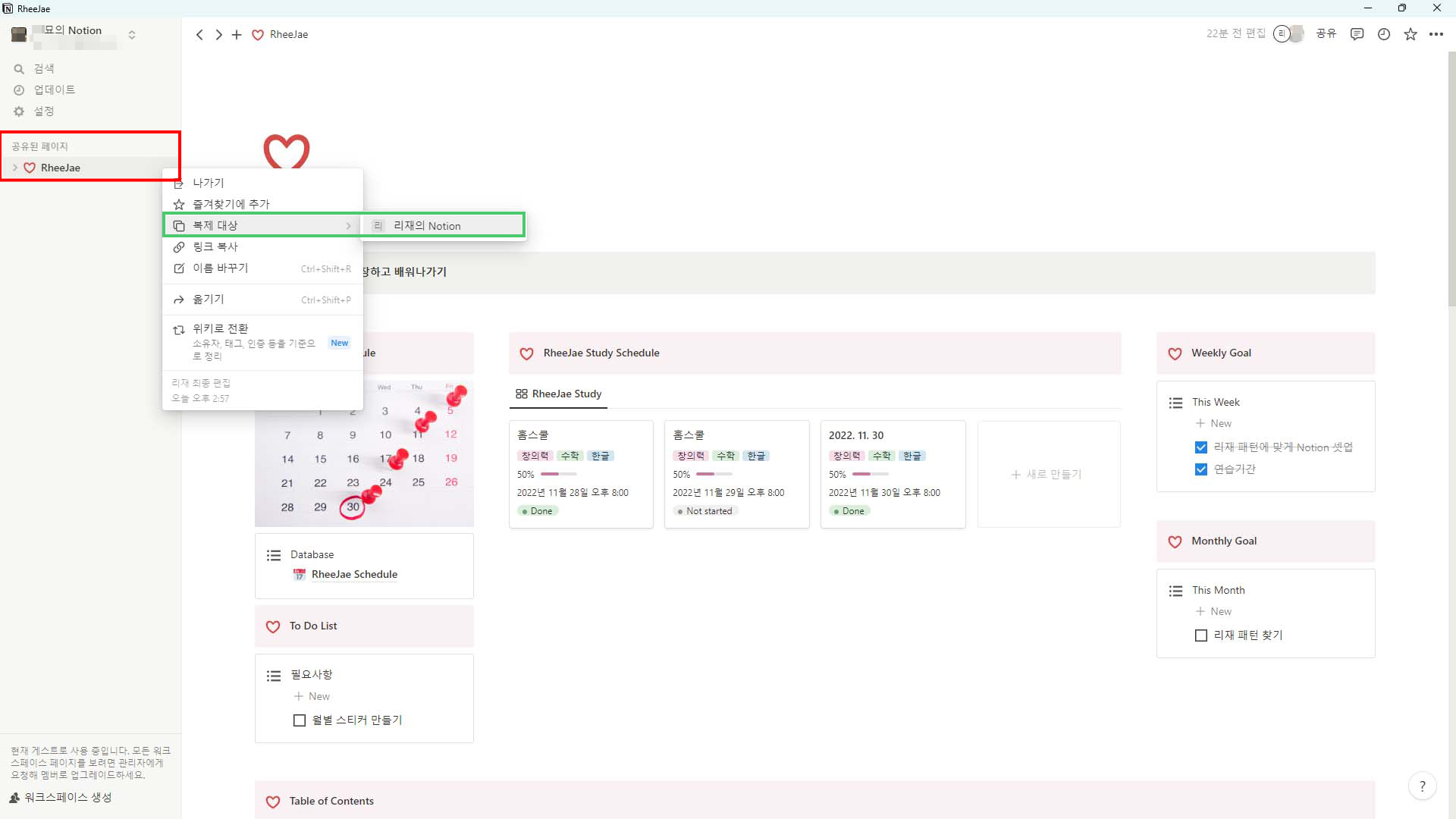Click 새로 만들기 card in gallery
This screenshot has width=1456, height=819.
[x=1048, y=475]
